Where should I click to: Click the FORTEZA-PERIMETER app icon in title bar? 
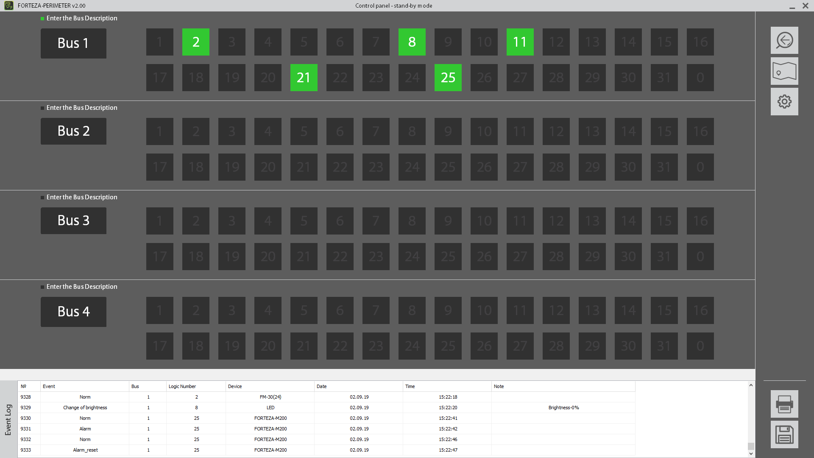point(9,6)
